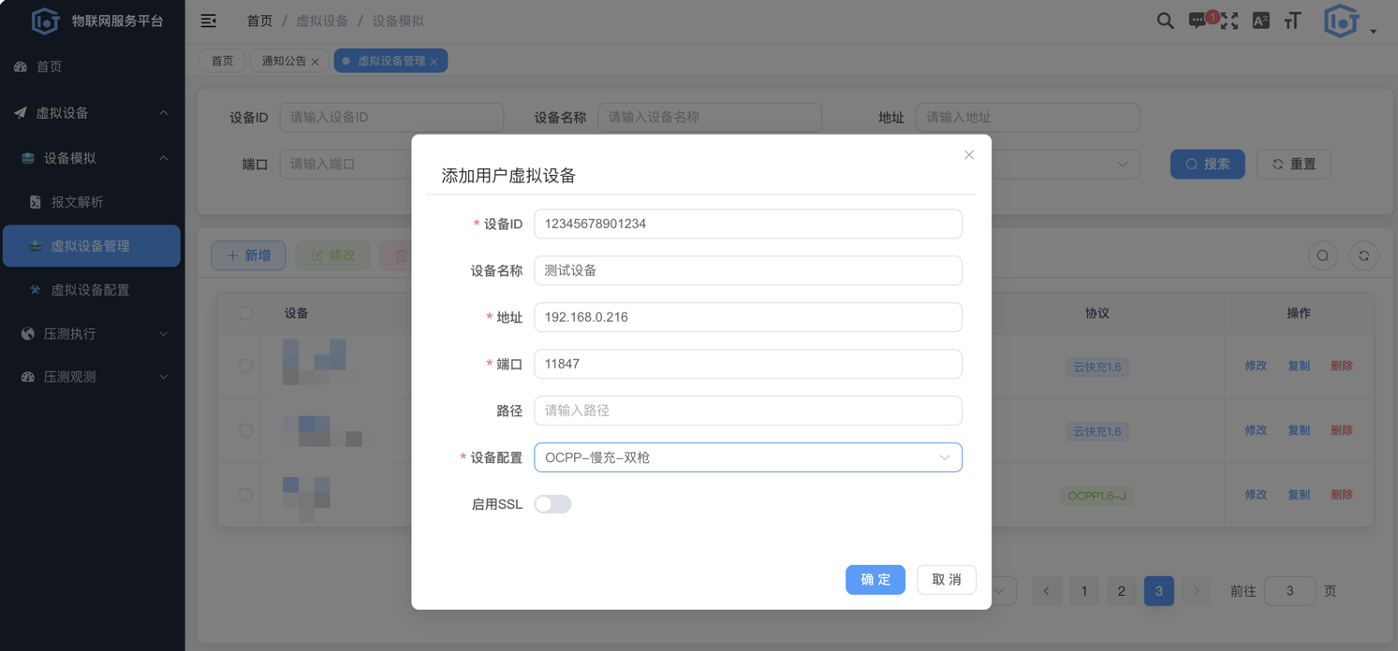Collapse the 设备模拟 submenu

164,158
